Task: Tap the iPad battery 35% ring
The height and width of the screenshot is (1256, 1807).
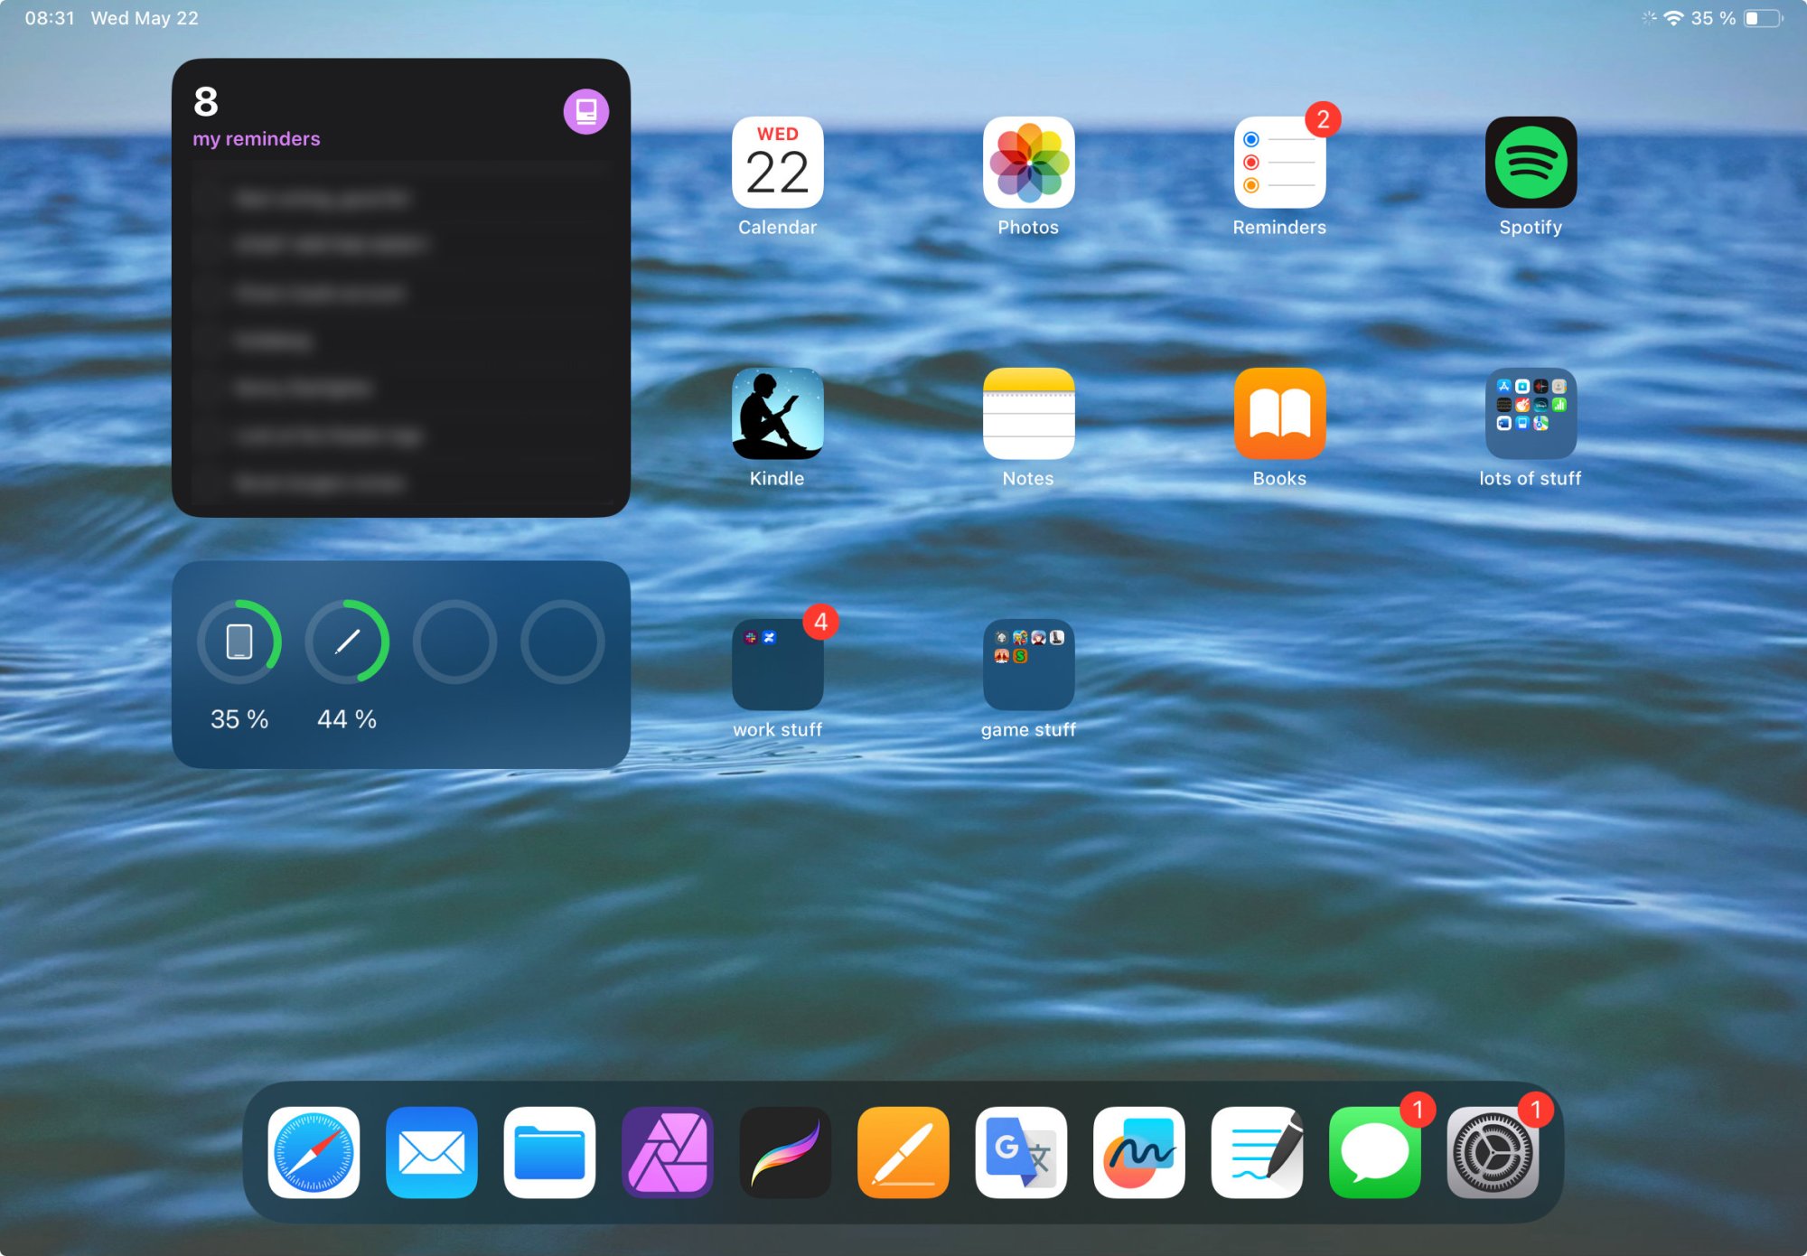Action: coord(239,642)
